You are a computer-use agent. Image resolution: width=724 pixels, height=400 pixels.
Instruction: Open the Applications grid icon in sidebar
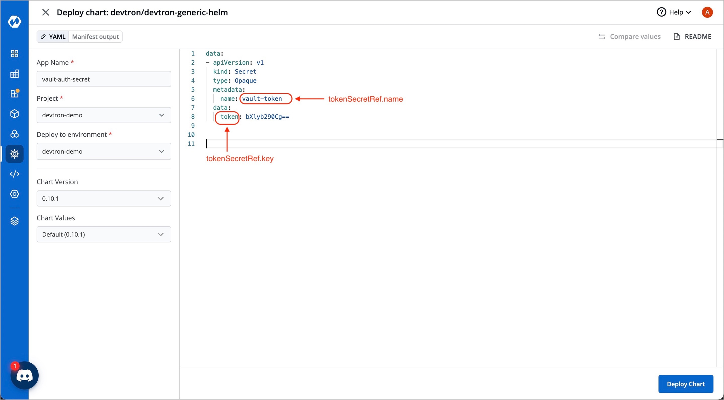pyautogui.click(x=14, y=54)
